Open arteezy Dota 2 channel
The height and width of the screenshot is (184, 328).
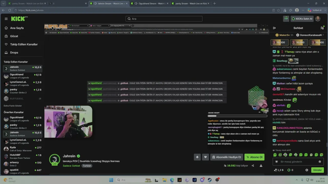tap(22, 164)
